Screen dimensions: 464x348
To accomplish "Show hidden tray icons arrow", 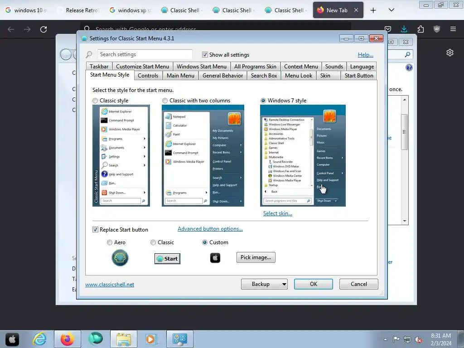I will point(385,339).
